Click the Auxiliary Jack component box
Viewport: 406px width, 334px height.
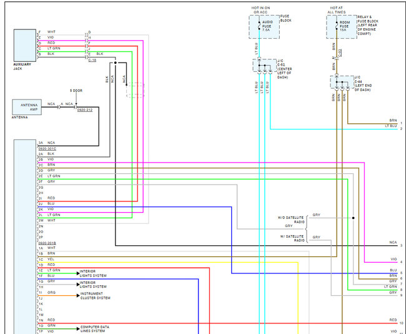(25, 44)
